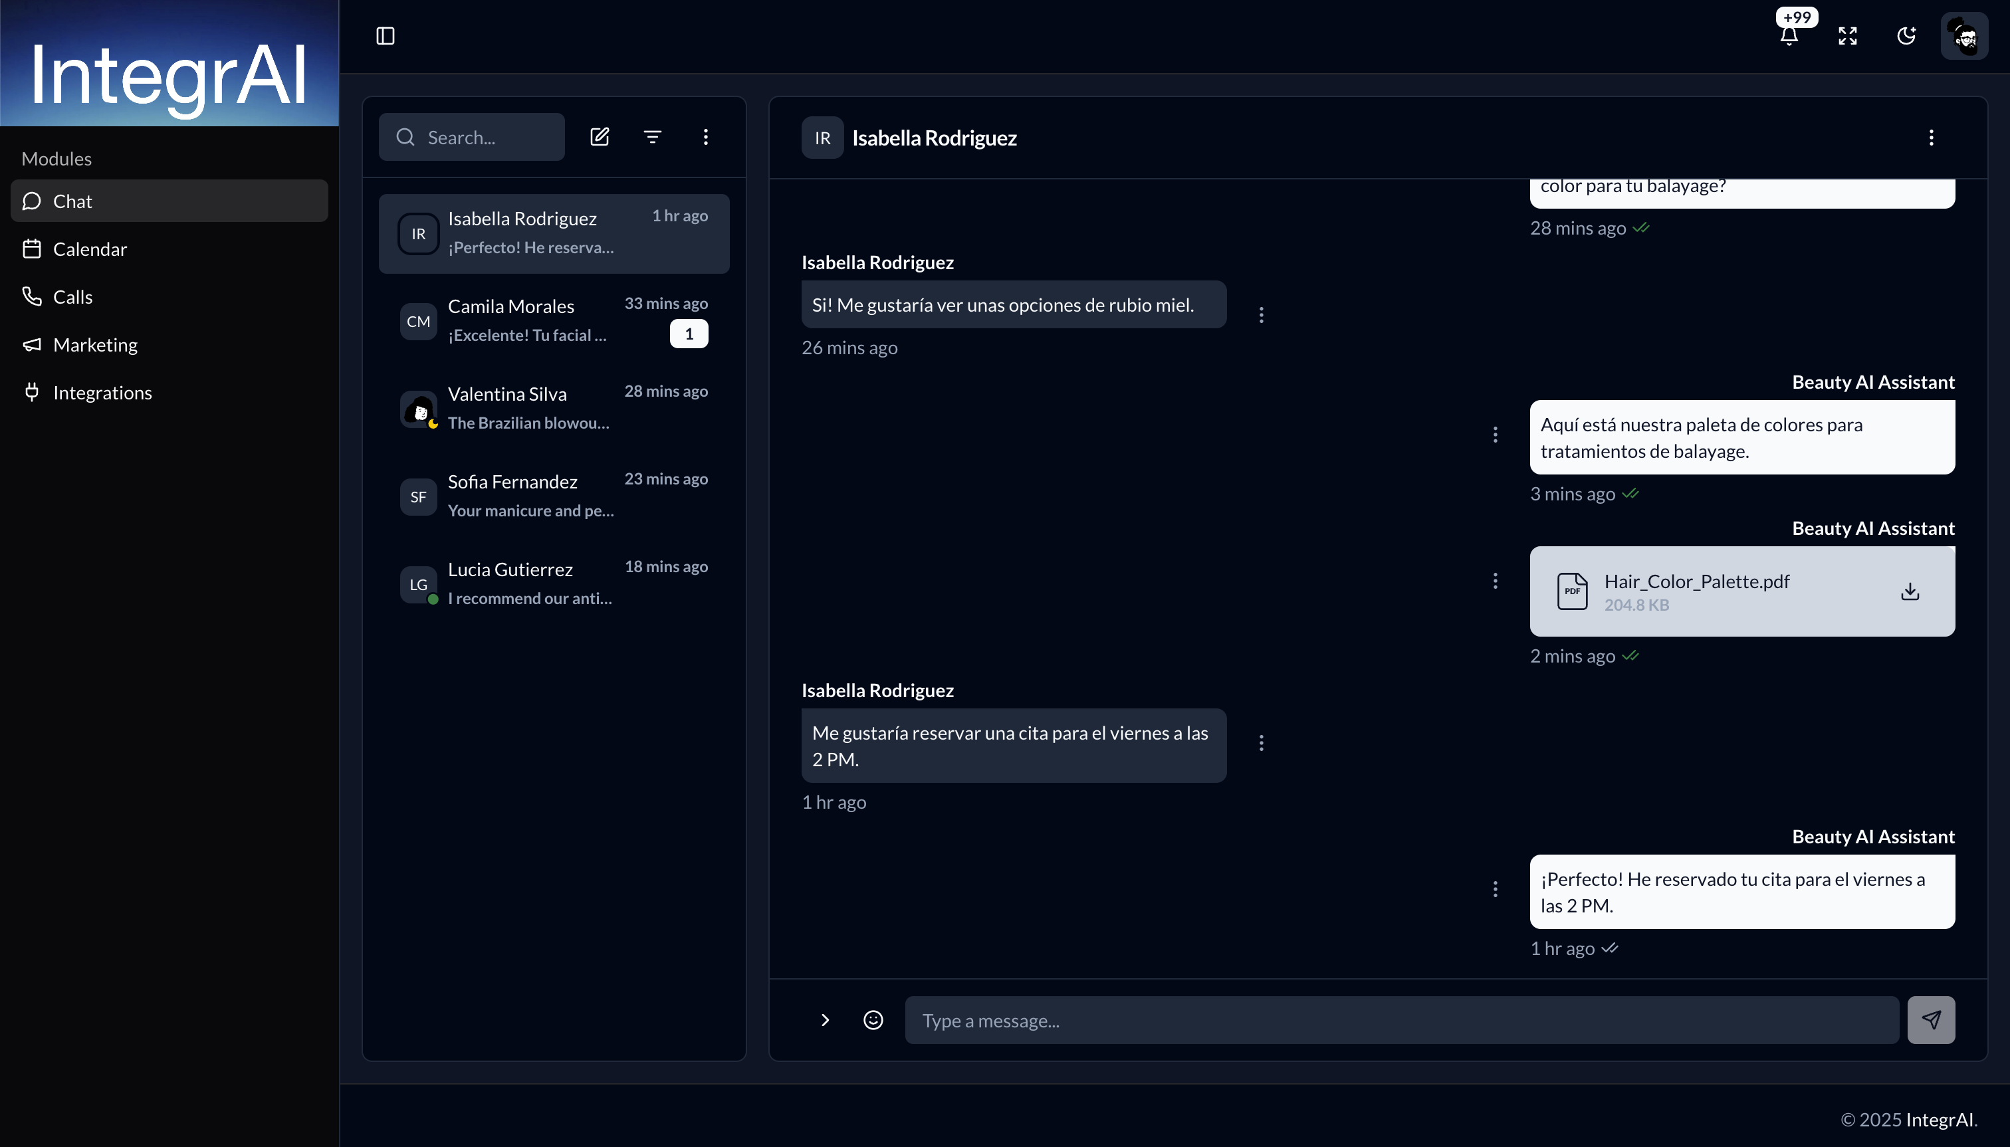The image size is (2010, 1147).
Task: Open the notifications bell
Action: [x=1789, y=37]
